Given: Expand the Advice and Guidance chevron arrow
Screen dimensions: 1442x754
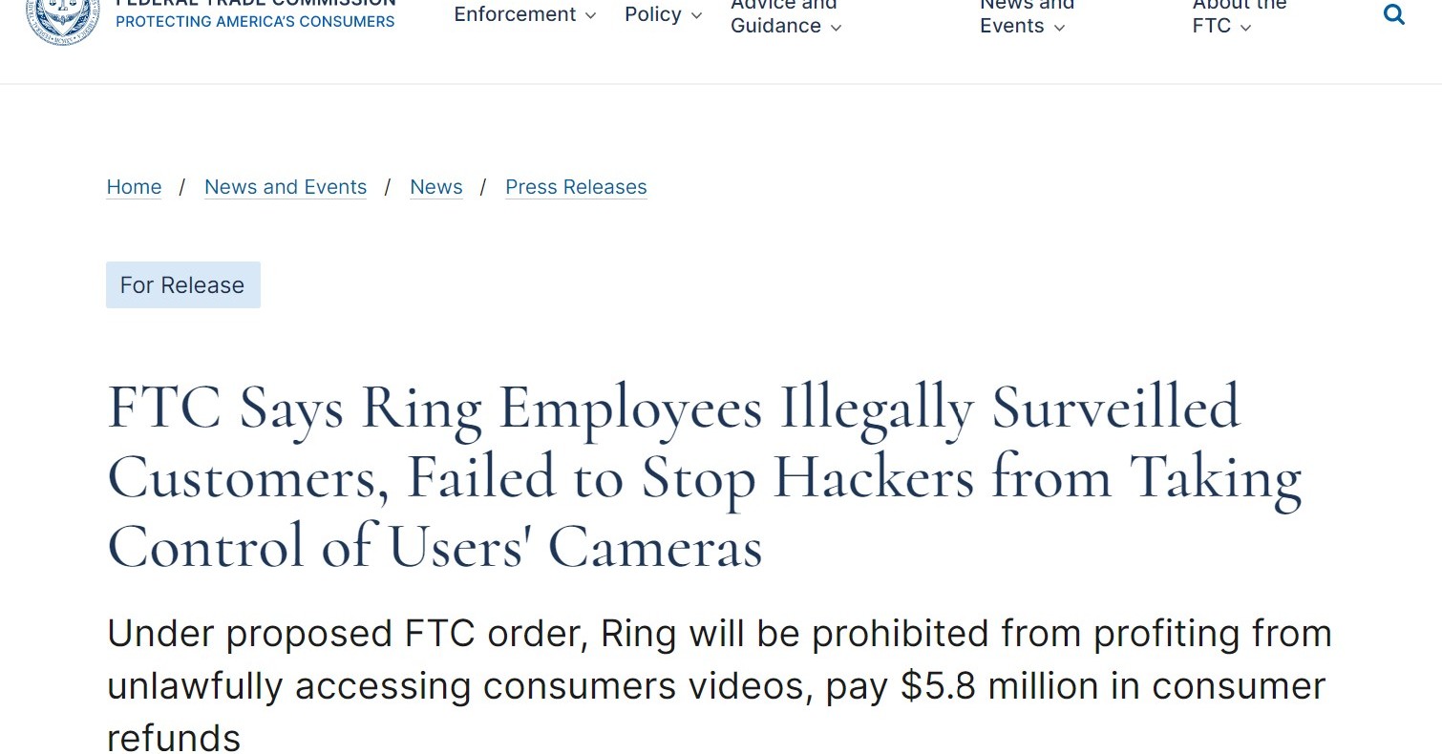Looking at the screenshot, I should (836, 28).
